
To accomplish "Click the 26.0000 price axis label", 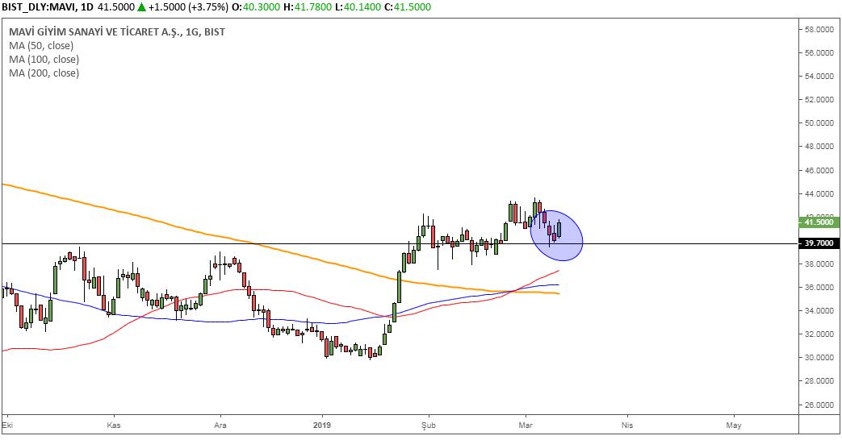I will [x=819, y=405].
